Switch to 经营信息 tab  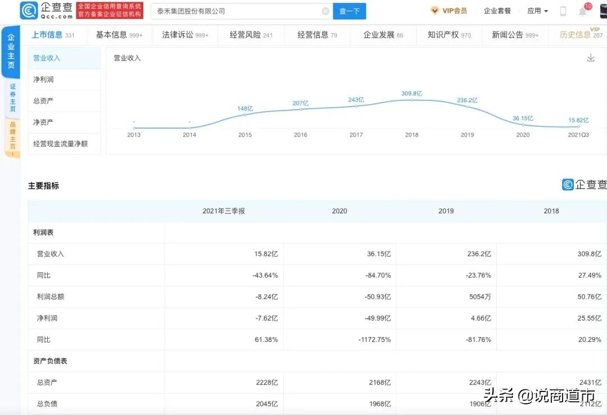317,35
